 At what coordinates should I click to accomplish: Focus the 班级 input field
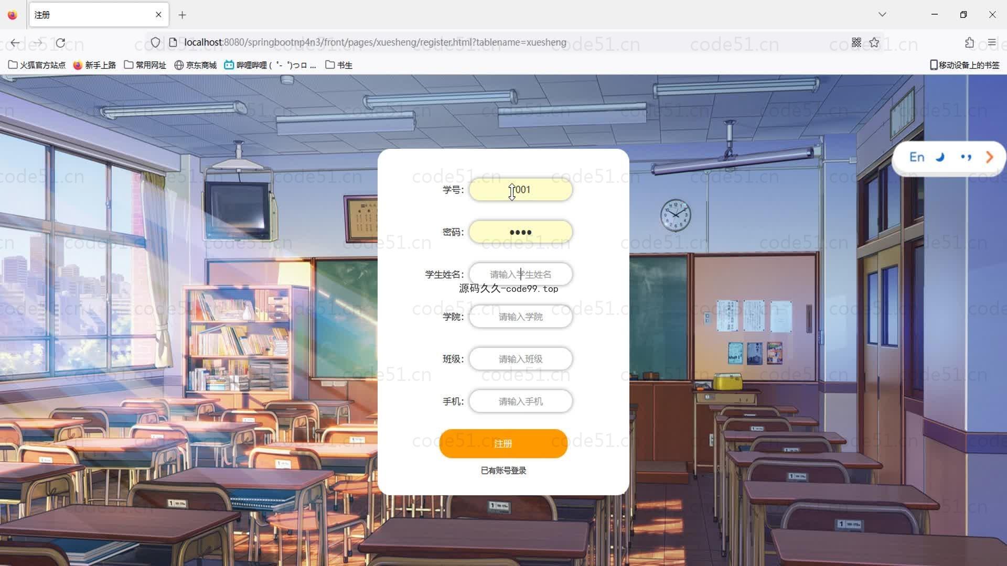520,359
